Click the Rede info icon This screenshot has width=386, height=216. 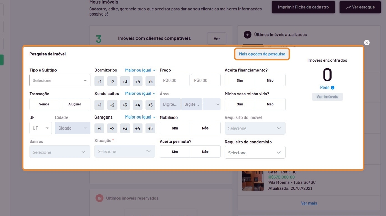coord(333,88)
